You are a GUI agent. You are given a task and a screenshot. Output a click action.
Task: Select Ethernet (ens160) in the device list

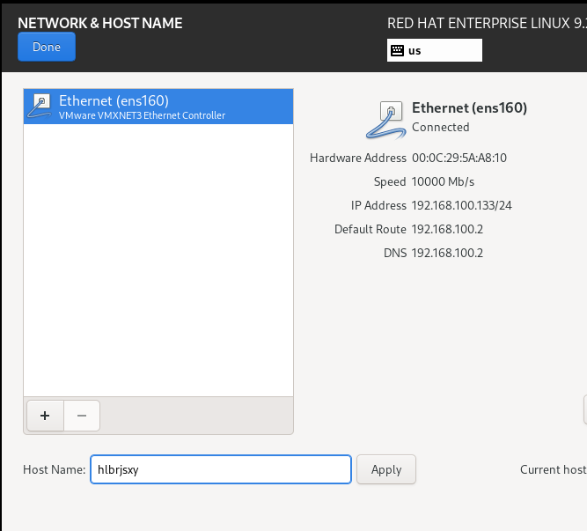point(158,107)
